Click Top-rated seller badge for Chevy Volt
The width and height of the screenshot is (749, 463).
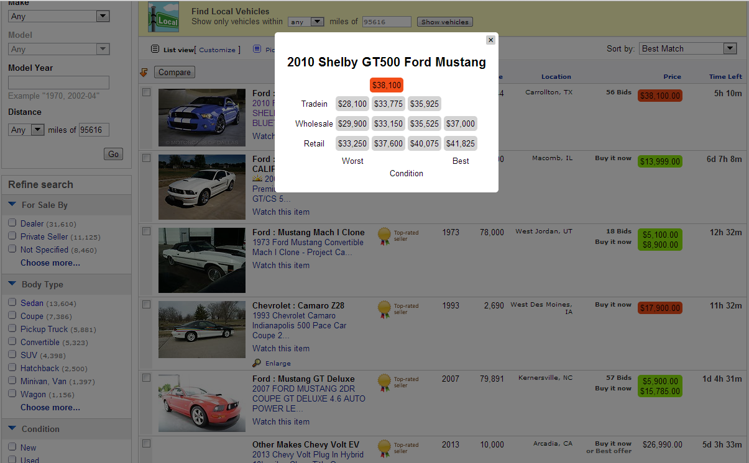(385, 448)
